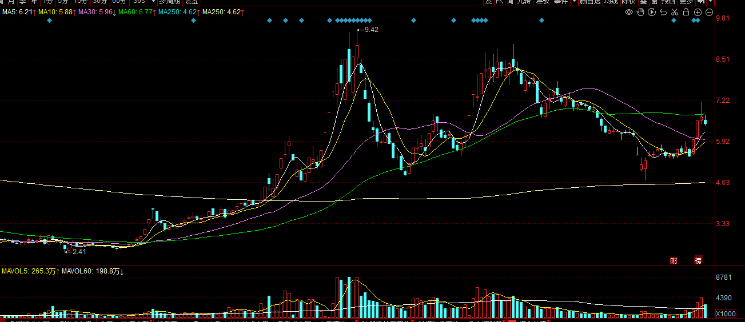The width and height of the screenshot is (745, 322).
Task: Click the 9.42 high price annotation
Action: [x=371, y=29]
